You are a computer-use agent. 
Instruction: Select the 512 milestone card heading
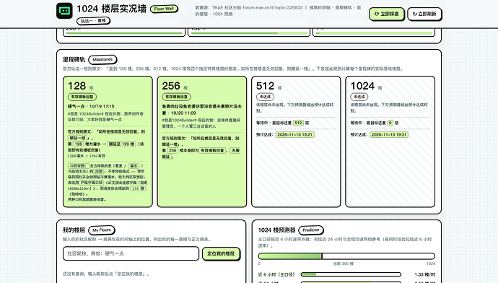(265, 86)
